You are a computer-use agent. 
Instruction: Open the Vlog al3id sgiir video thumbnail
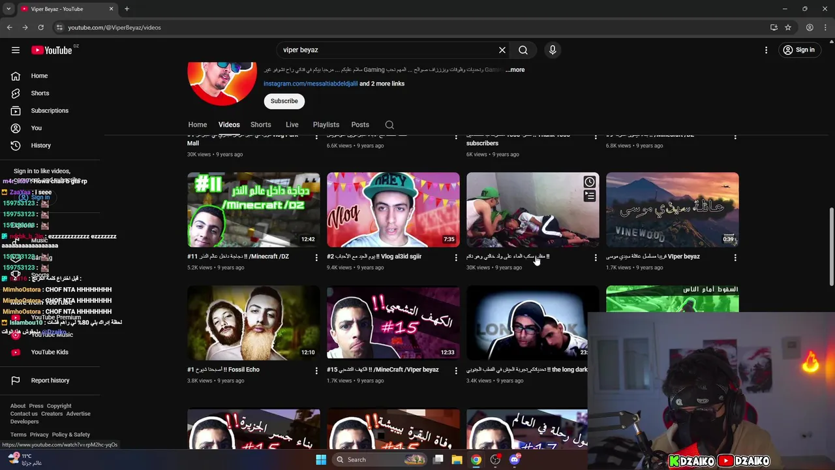tap(393, 210)
